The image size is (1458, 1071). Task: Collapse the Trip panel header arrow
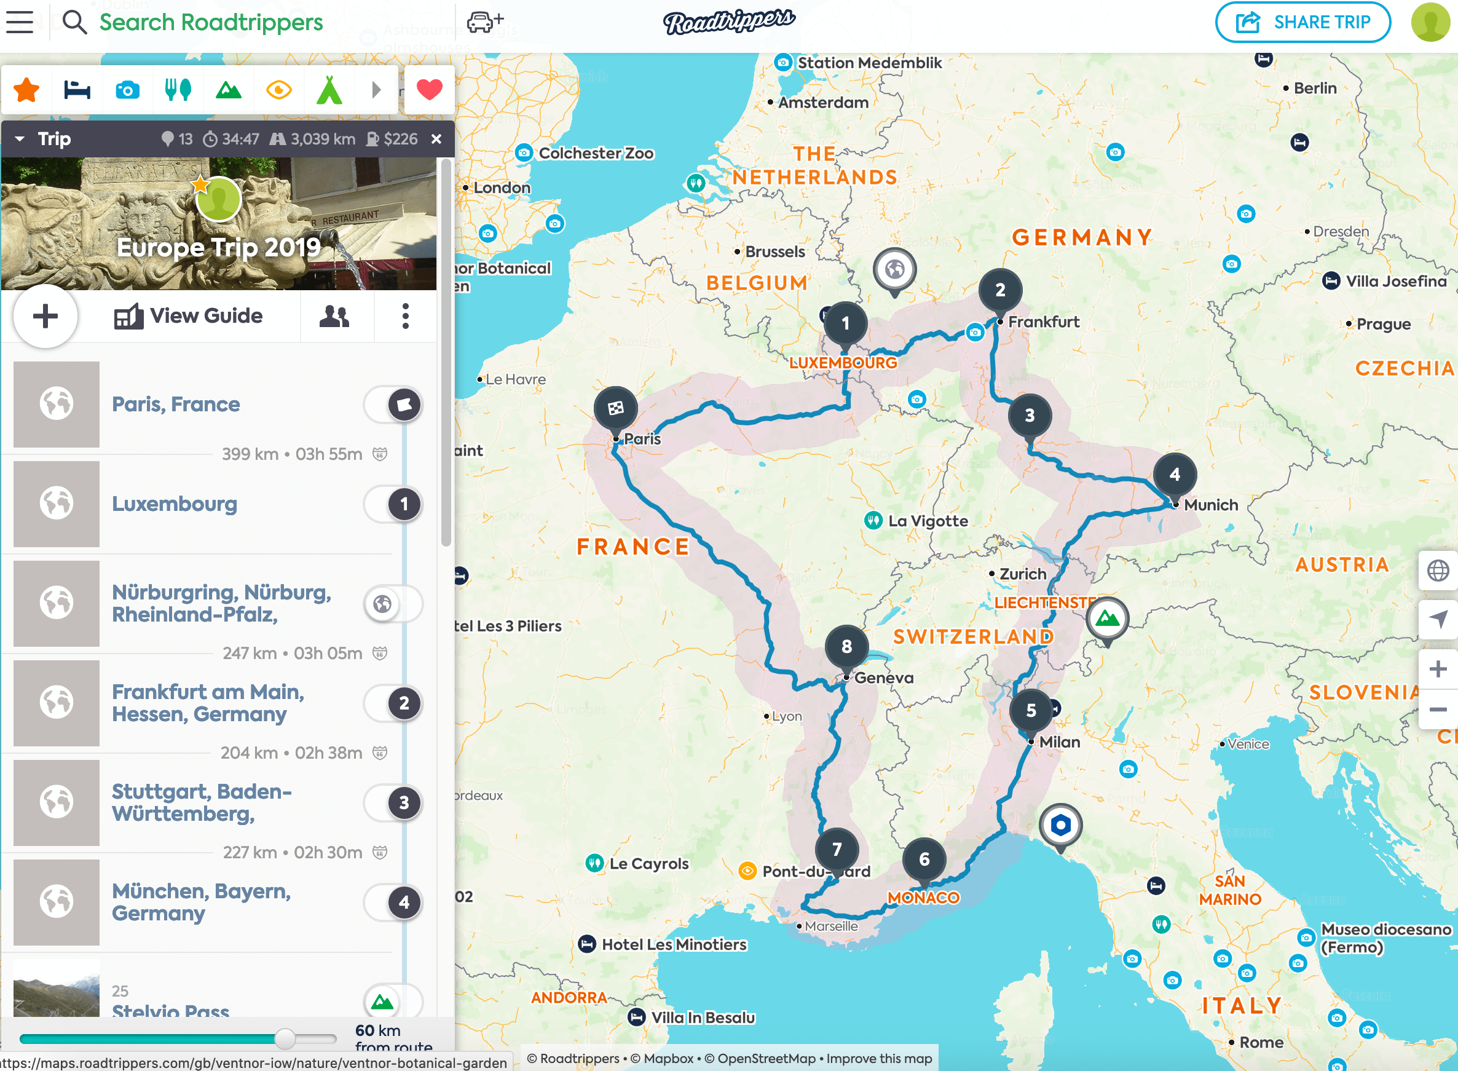[20, 139]
